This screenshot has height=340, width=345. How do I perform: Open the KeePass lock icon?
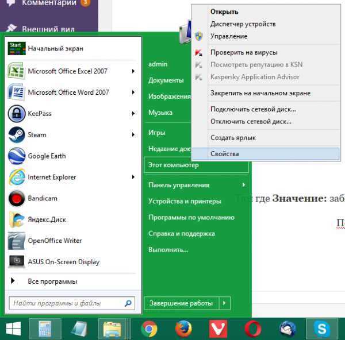click(17, 113)
